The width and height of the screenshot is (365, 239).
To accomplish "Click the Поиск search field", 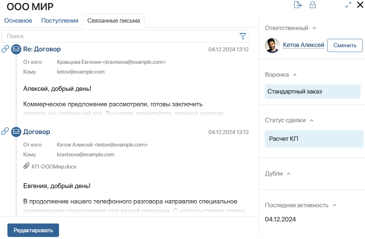I will tap(125, 36).
